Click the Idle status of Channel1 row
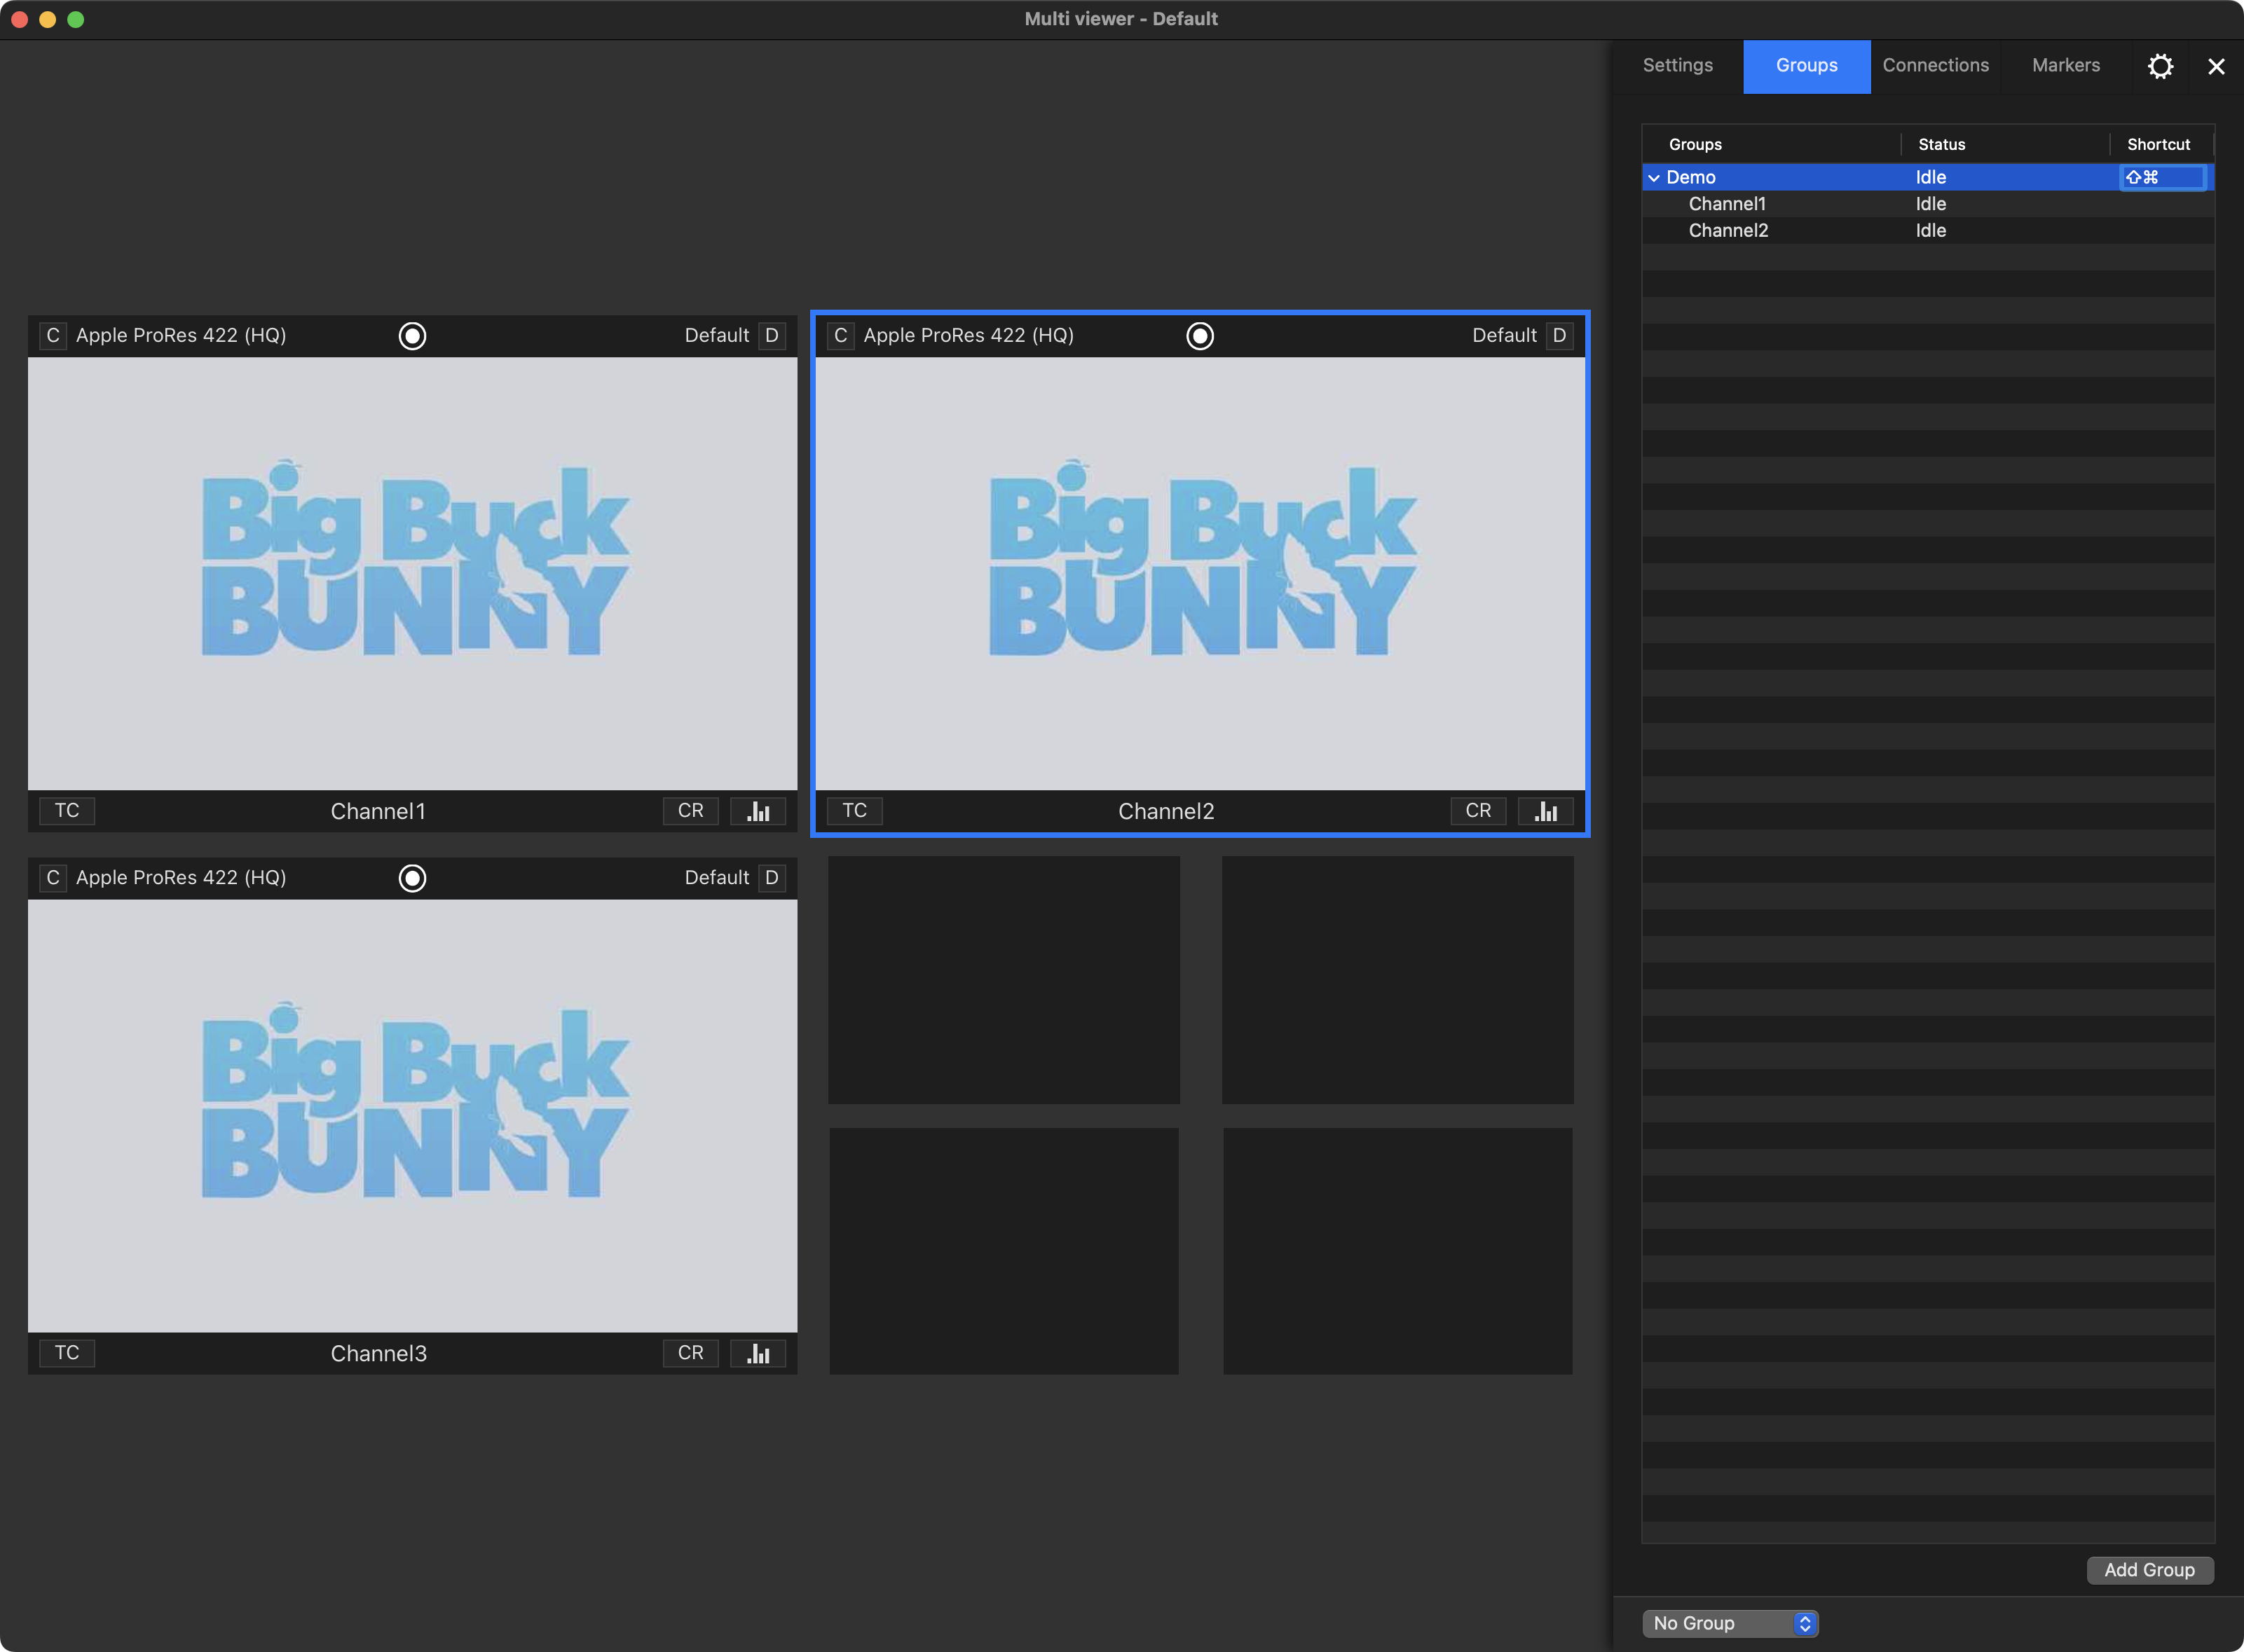The image size is (2244, 1652). click(x=1931, y=204)
